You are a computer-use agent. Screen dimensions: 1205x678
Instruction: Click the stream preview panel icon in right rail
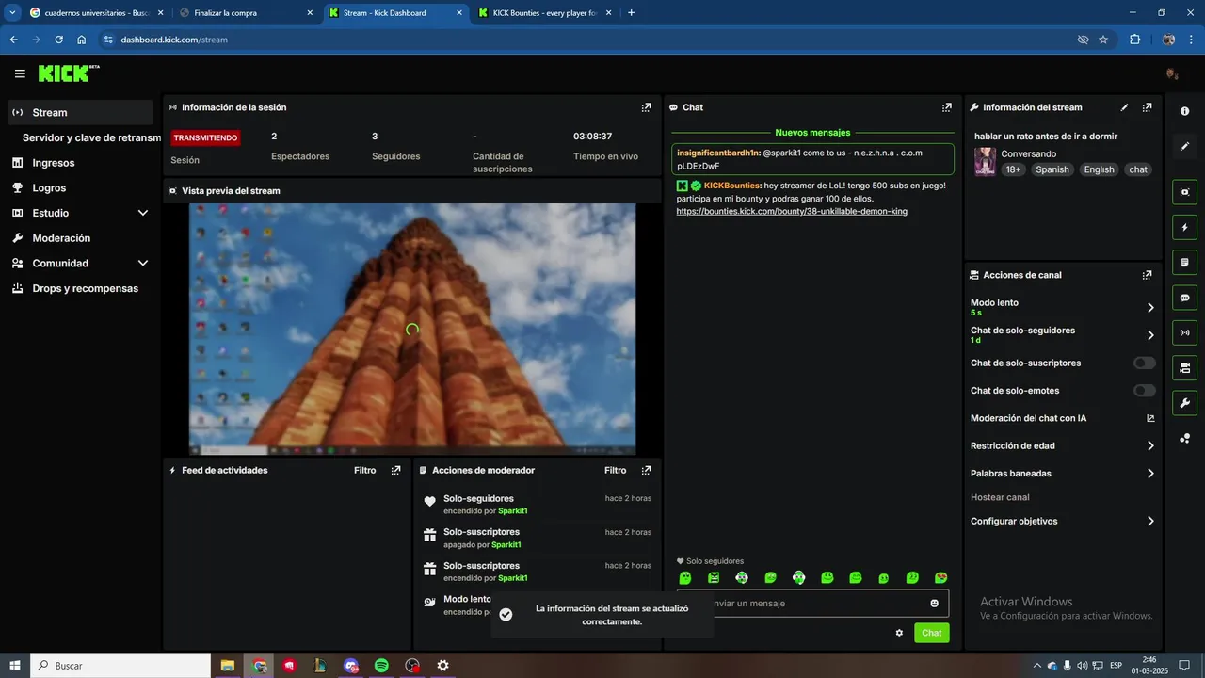[1184, 192]
